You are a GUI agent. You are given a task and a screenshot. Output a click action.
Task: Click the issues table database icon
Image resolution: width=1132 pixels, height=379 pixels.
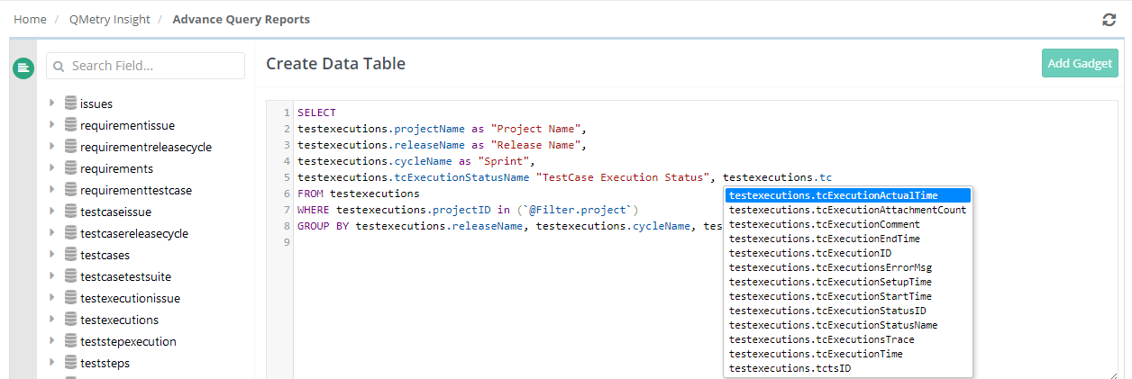(71, 103)
